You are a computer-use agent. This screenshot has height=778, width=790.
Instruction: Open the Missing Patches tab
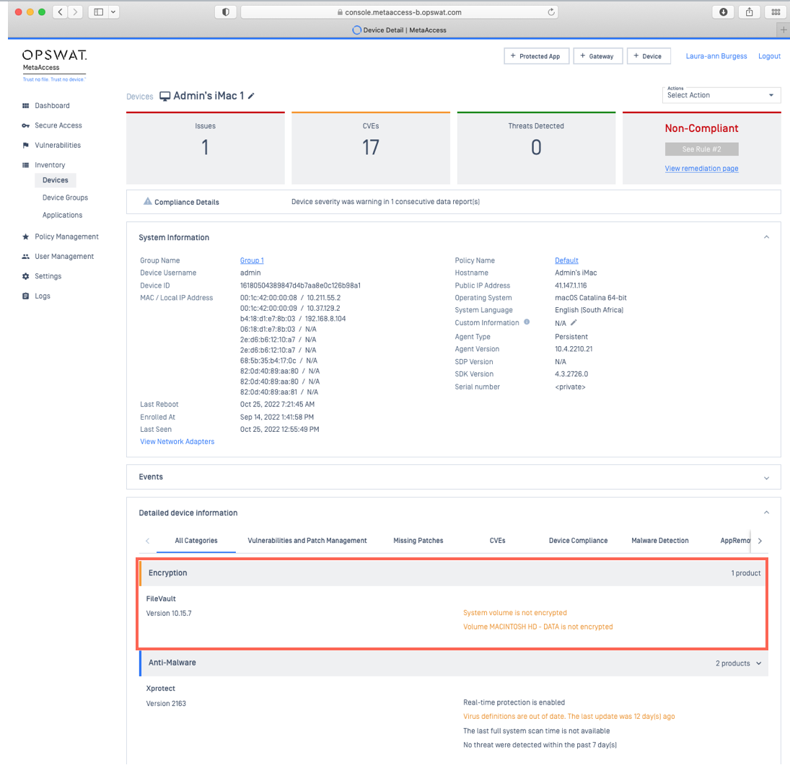[x=418, y=541]
